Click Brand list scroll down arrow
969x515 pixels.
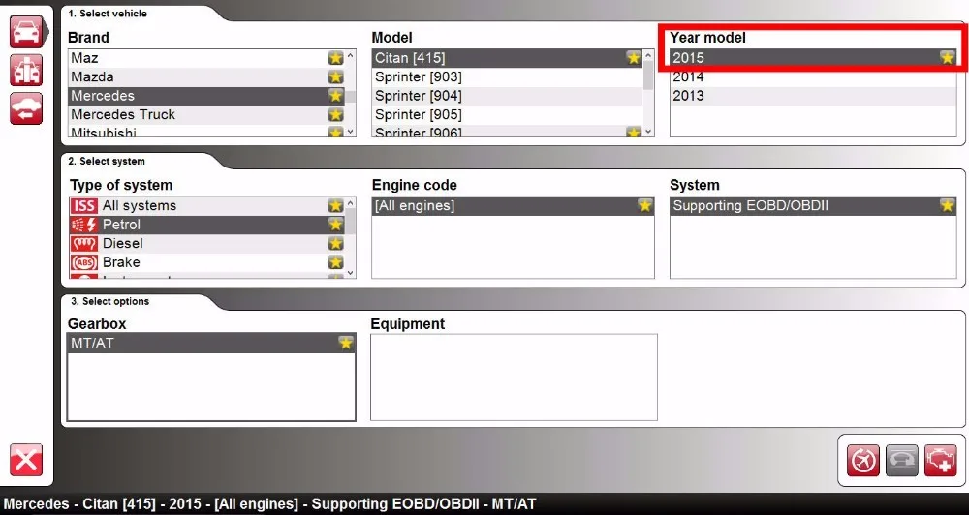tap(351, 131)
